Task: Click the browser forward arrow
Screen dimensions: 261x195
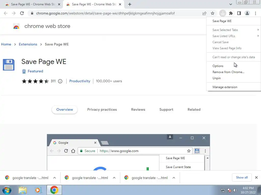Action: tap(14, 13)
